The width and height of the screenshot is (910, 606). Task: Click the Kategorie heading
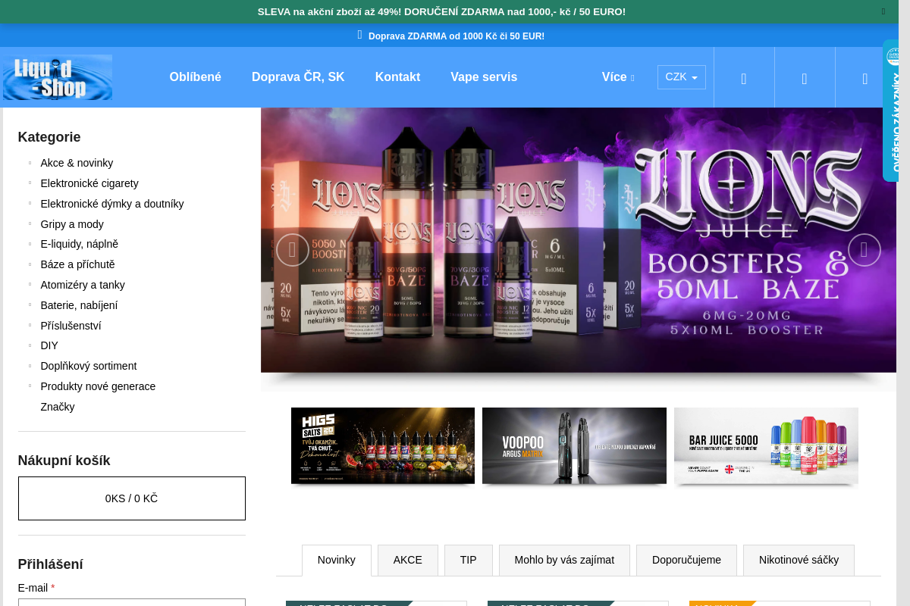coord(49,137)
